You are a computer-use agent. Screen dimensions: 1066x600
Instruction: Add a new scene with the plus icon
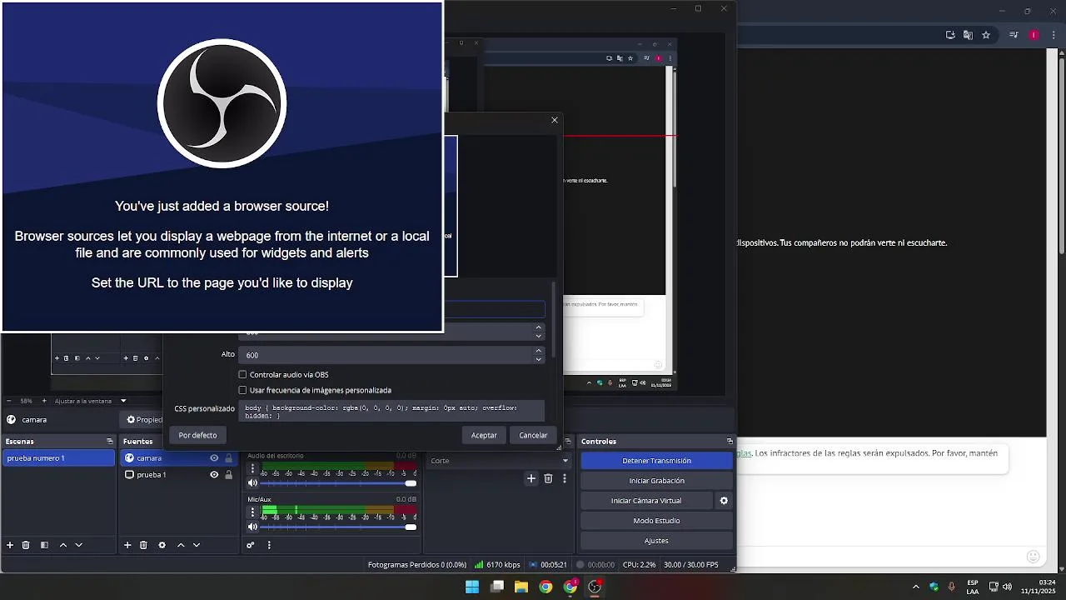click(x=10, y=545)
